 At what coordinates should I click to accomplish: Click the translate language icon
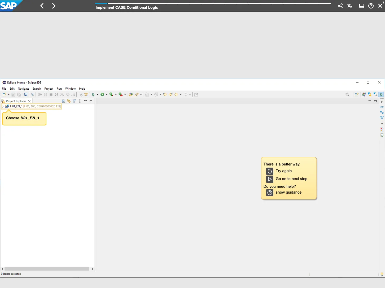[x=350, y=6]
